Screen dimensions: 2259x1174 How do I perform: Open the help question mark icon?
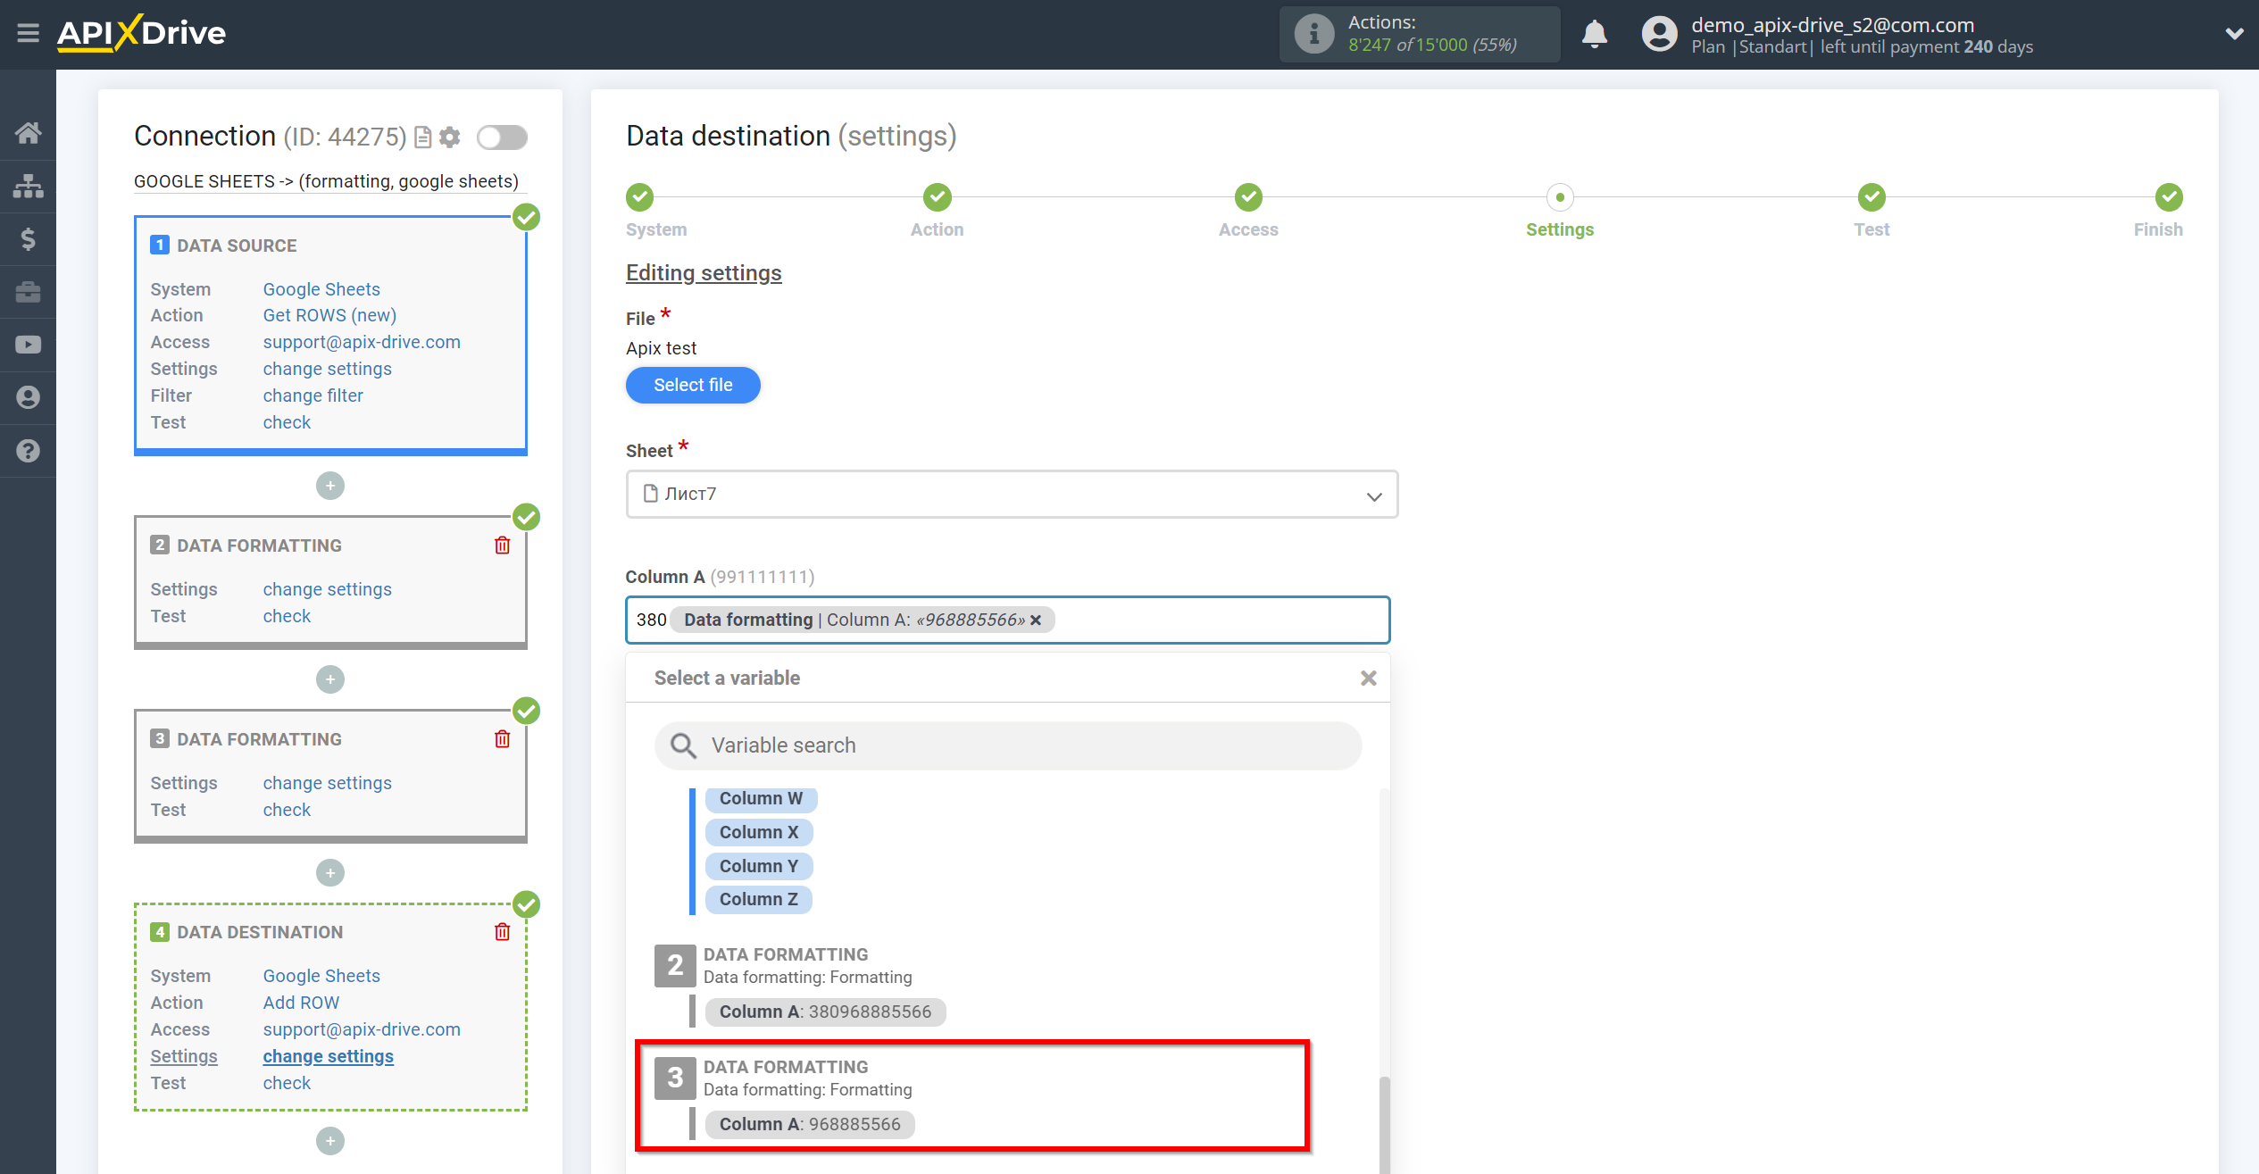click(x=28, y=451)
